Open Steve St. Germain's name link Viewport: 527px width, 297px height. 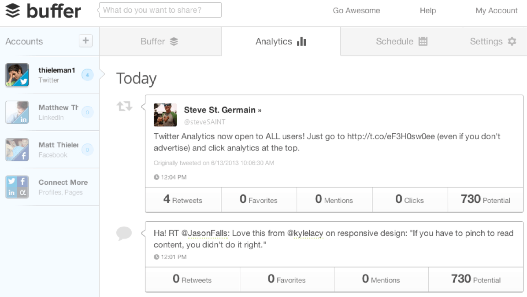point(223,110)
